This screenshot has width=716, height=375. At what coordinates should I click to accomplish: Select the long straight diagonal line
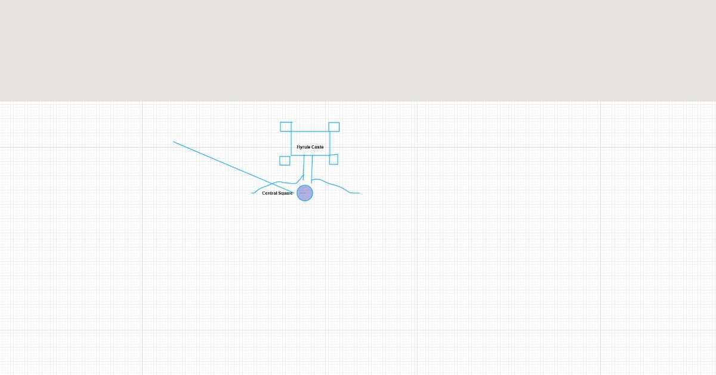click(x=233, y=167)
